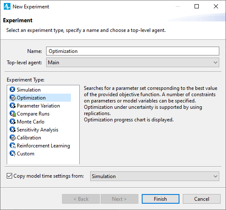The image size is (226, 210).
Task: Click the Simulation experiment type icon
Action: pos(13,89)
